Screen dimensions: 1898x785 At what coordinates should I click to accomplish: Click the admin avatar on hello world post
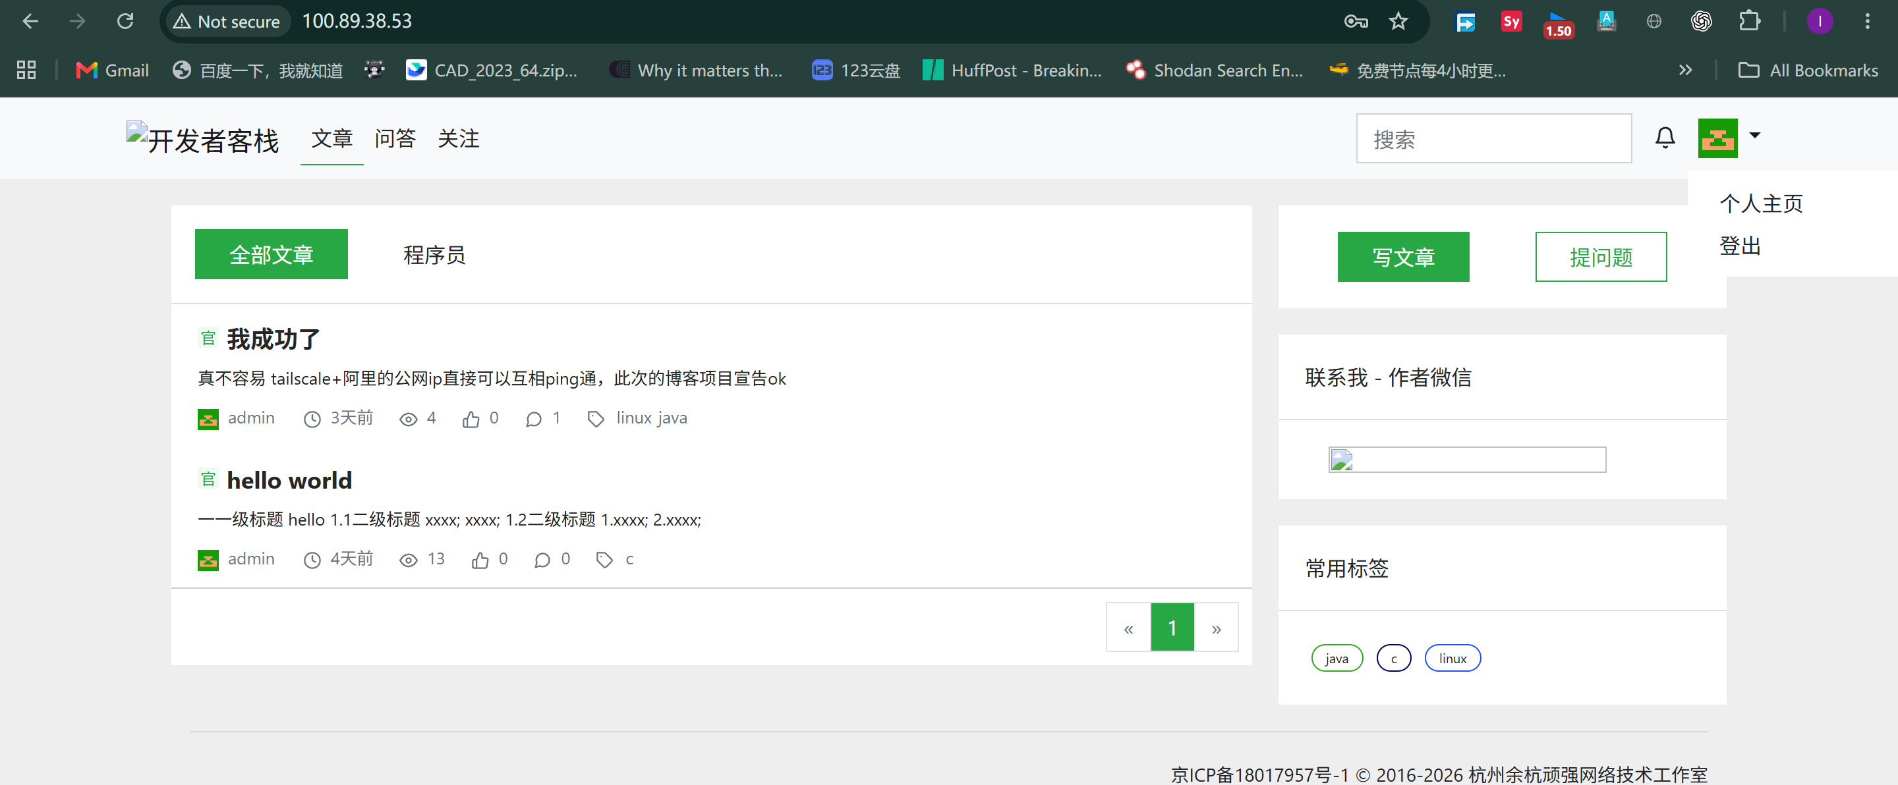(208, 560)
